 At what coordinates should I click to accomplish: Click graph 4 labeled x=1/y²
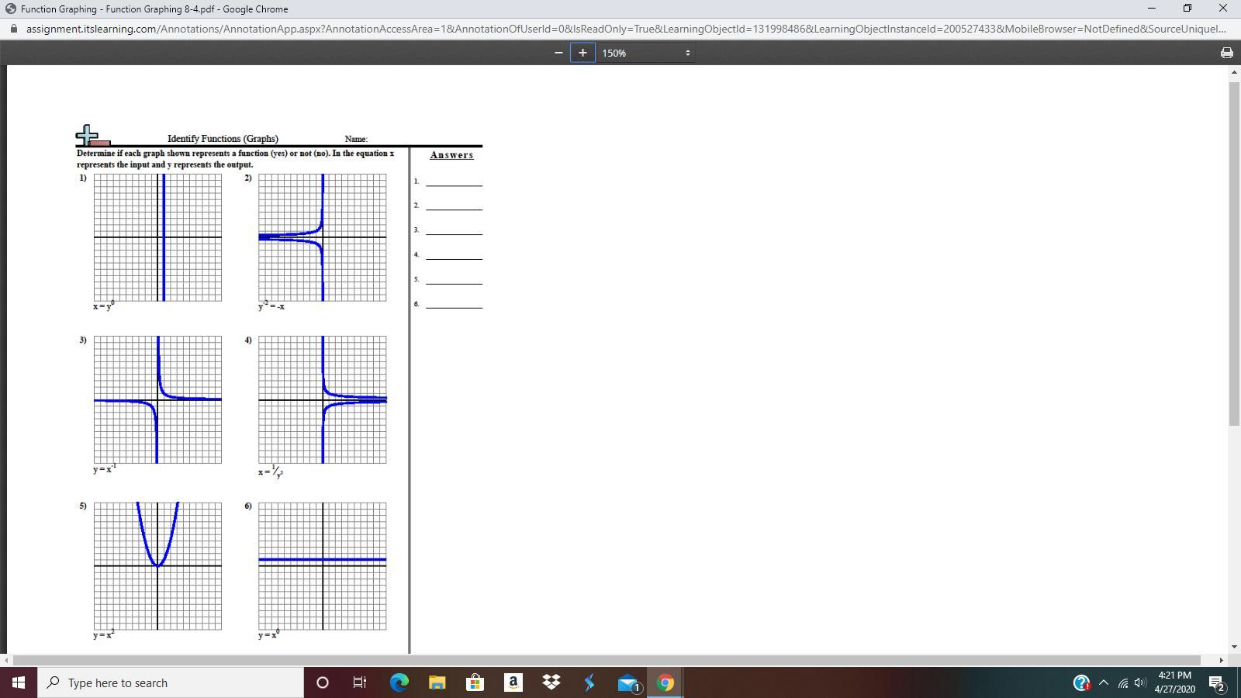coord(323,399)
